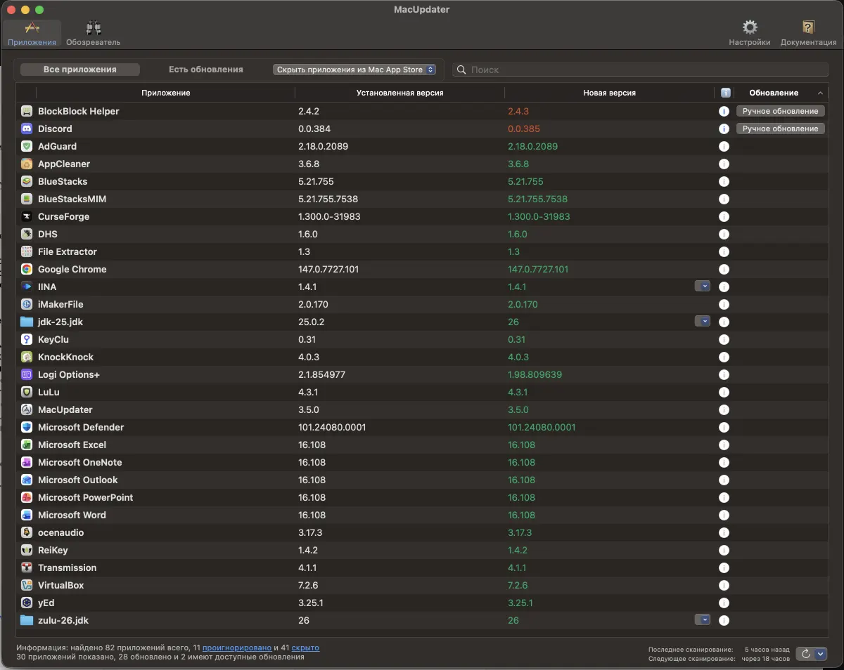
Task: Sort by Обновление column header
Action: pyautogui.click(x=781, y=93)
